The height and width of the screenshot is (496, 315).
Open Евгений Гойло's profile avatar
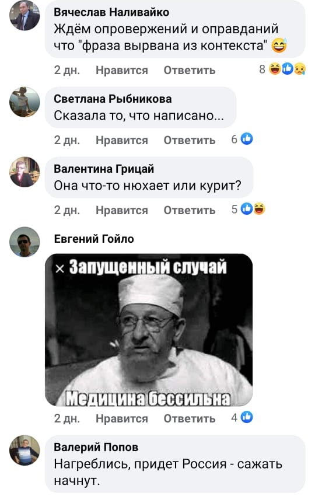24,242
